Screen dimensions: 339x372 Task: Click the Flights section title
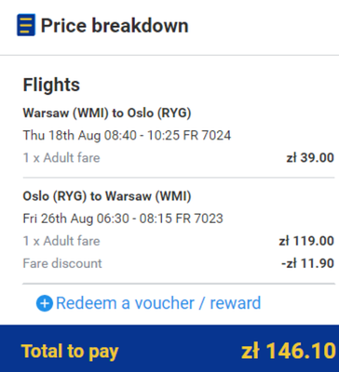pyautogui.click(x=51, y=85)
